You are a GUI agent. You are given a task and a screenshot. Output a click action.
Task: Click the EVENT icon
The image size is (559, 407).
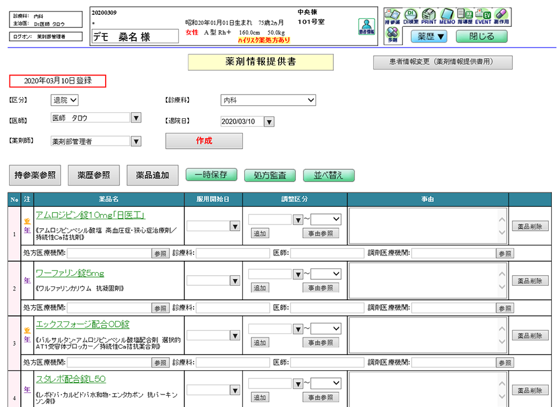click(x=483, y=17)
